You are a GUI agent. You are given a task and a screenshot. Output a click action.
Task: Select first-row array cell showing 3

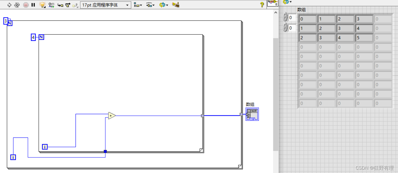pos(364,19)
